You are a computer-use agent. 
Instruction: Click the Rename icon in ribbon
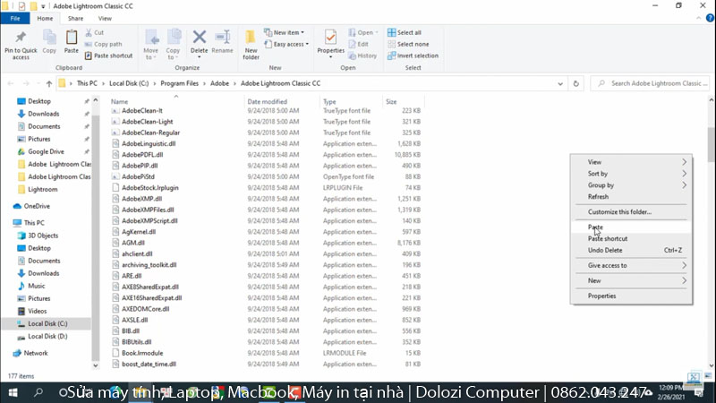click(x=222, y=38)
